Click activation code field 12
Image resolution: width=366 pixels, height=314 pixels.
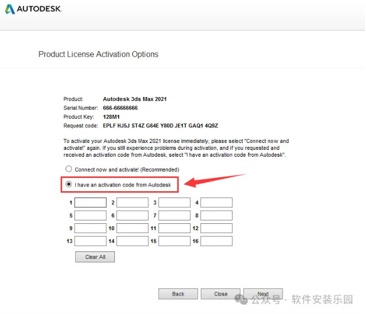point(216,228)
